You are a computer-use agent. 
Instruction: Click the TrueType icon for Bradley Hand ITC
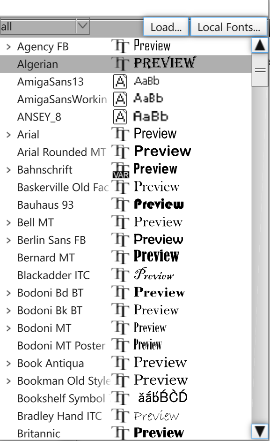tap(120, 416)
